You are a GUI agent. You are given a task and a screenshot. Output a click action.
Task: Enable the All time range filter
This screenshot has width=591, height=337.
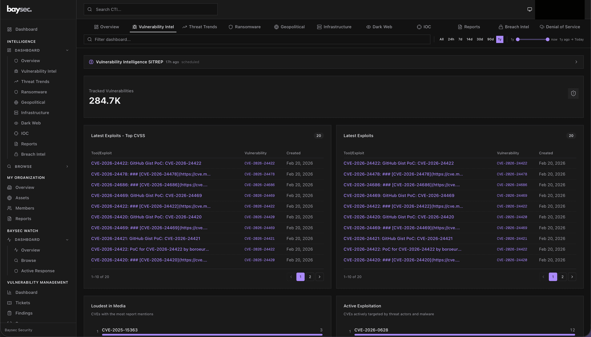click(441, 39)
